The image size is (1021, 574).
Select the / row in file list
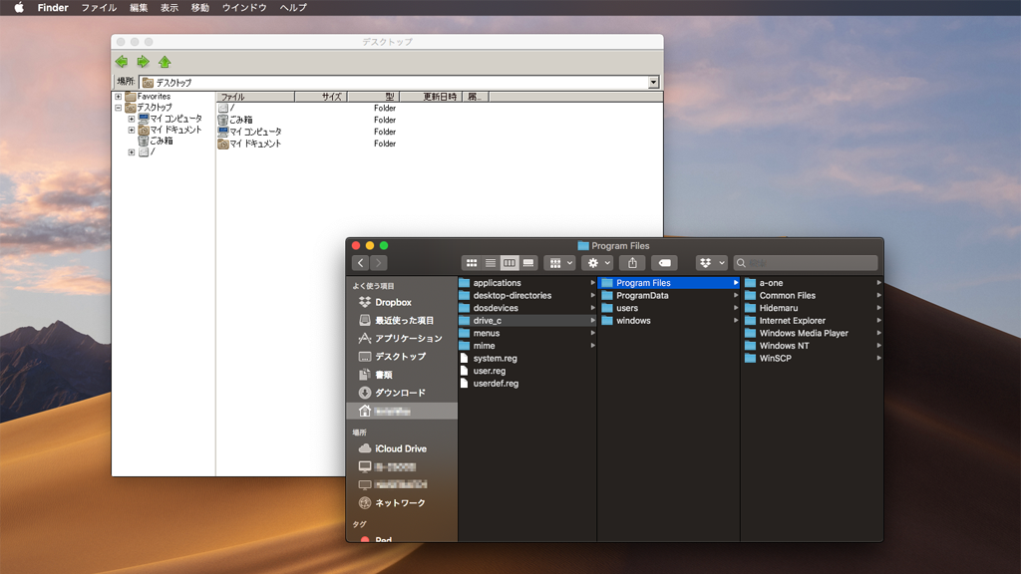tap(226, 108)
